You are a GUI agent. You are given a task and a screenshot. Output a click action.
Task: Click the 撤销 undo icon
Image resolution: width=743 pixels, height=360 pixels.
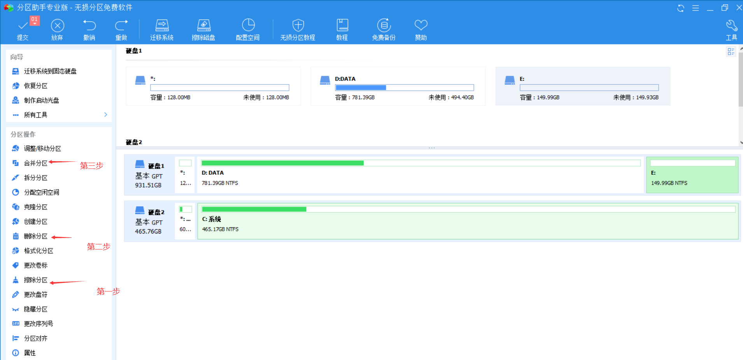89,25
